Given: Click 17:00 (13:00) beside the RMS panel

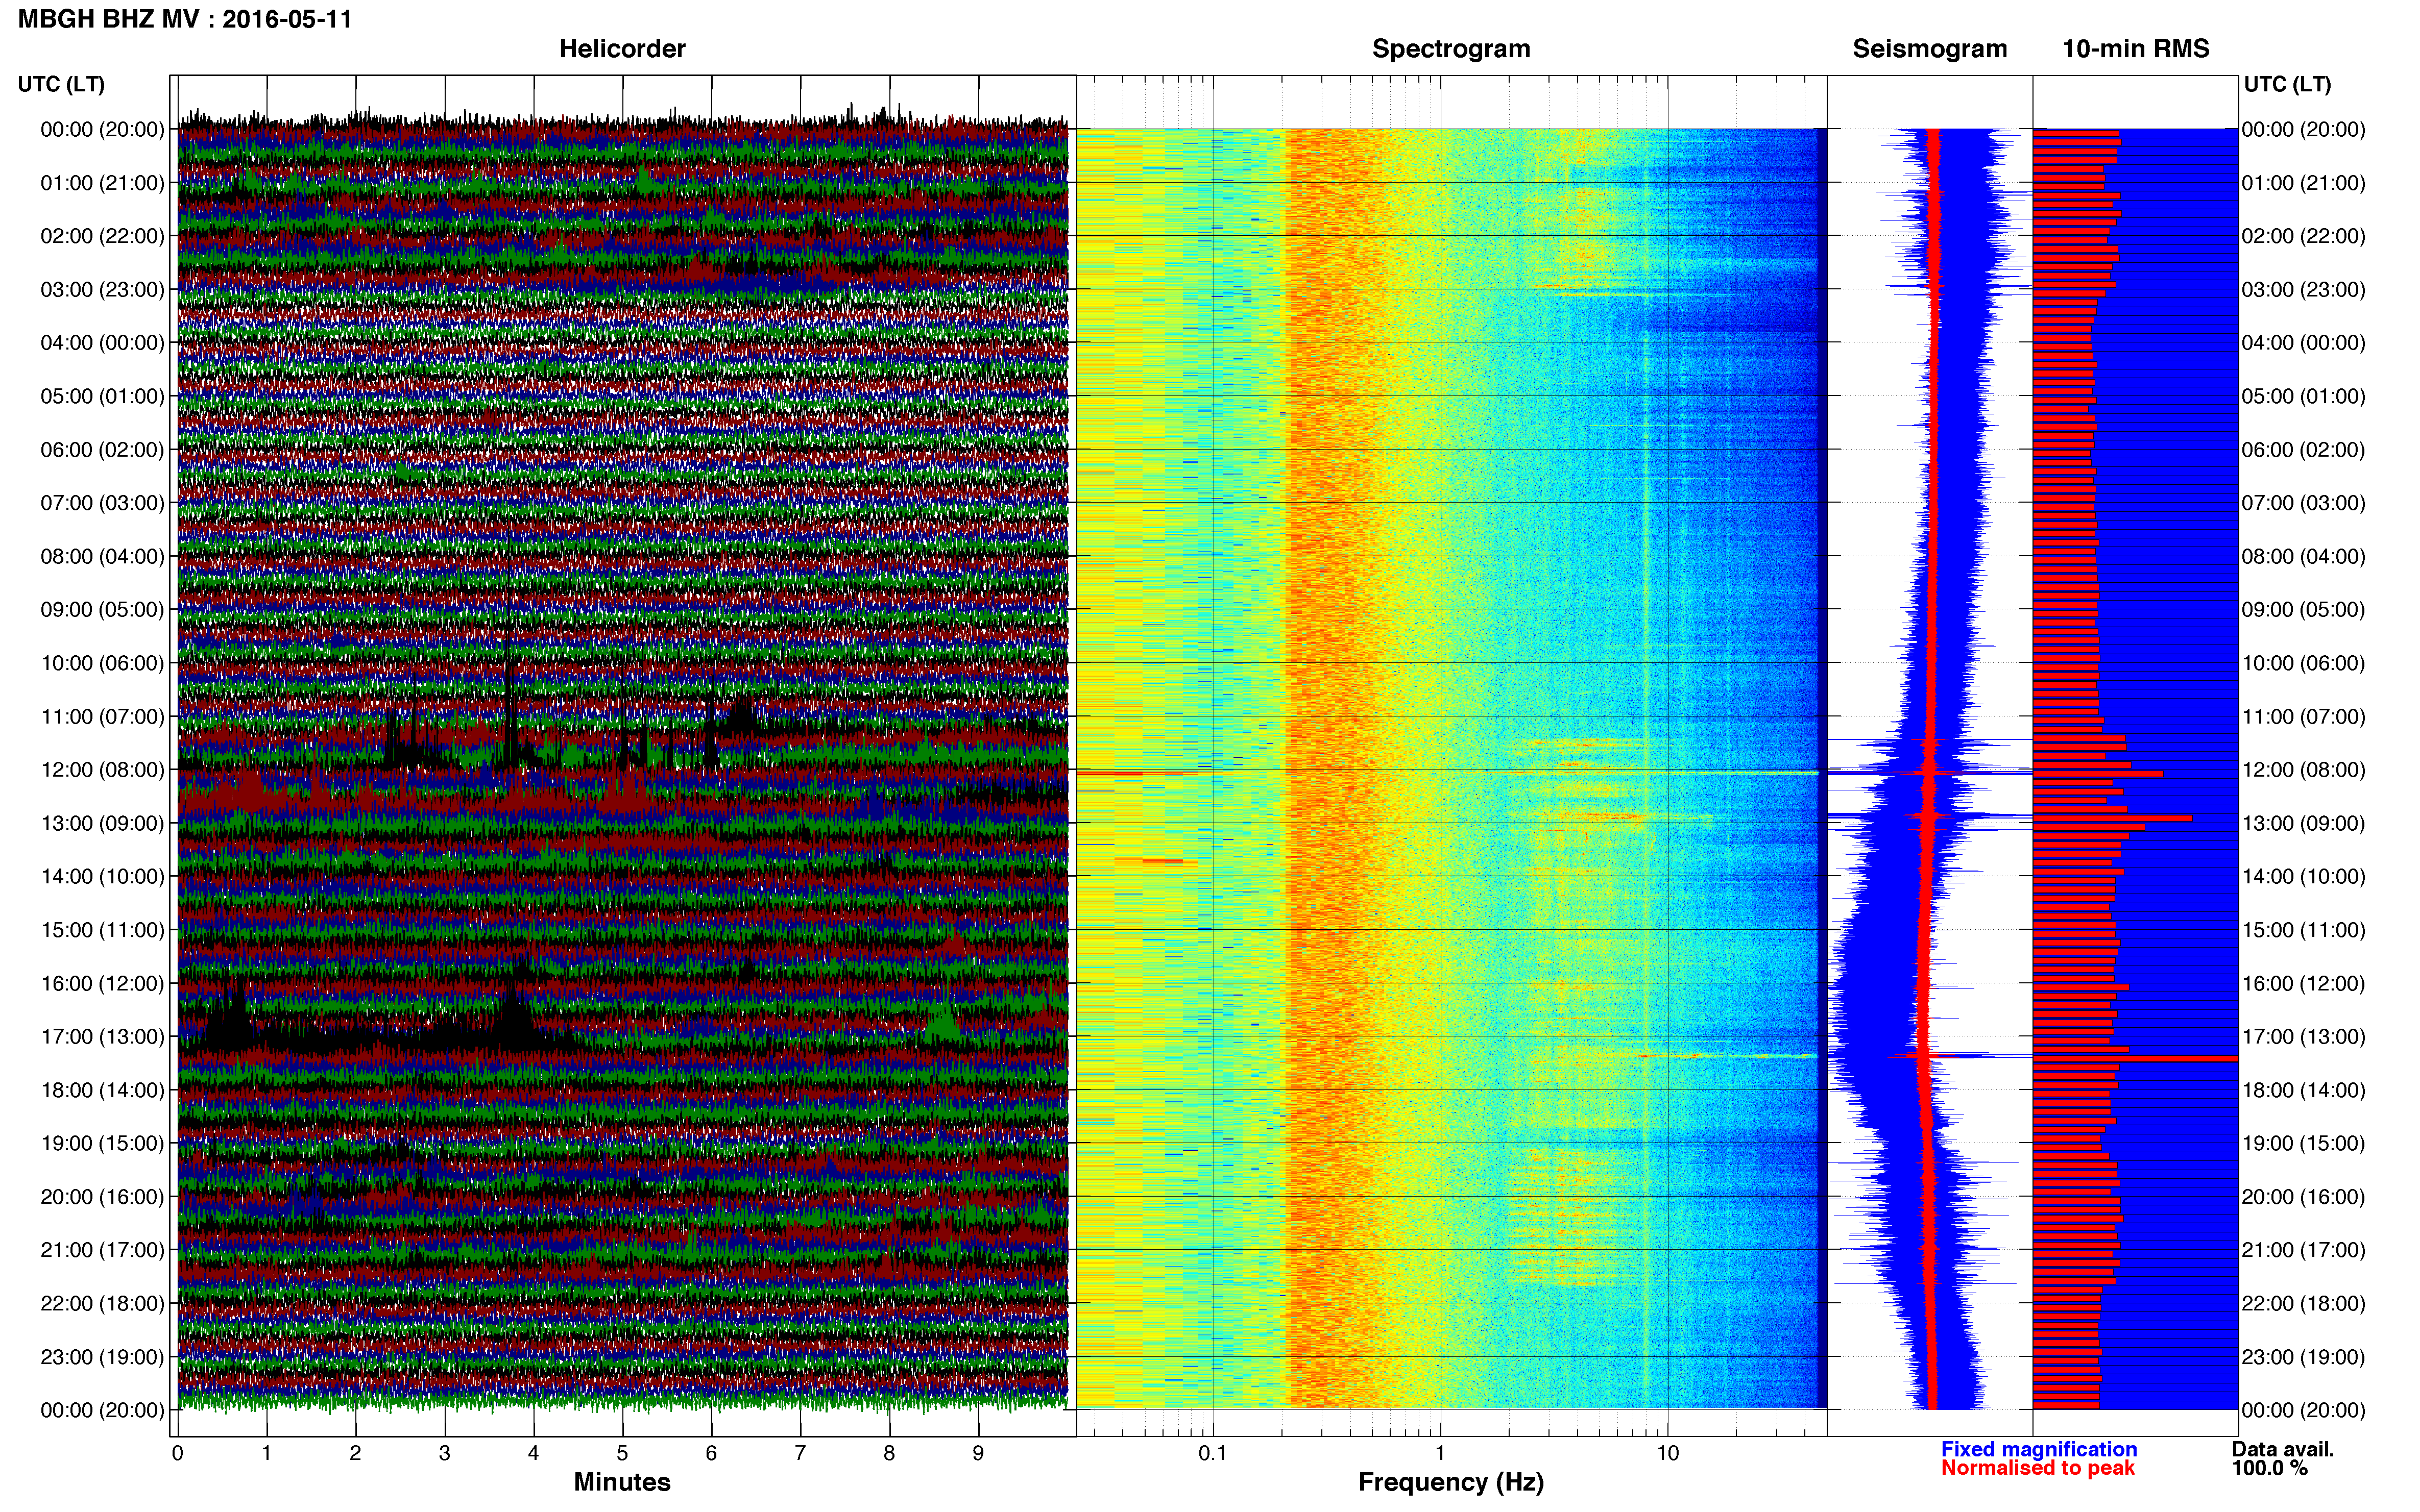Looking at the screenshot, I should pyautogui.click(x=2303, y=1037).
